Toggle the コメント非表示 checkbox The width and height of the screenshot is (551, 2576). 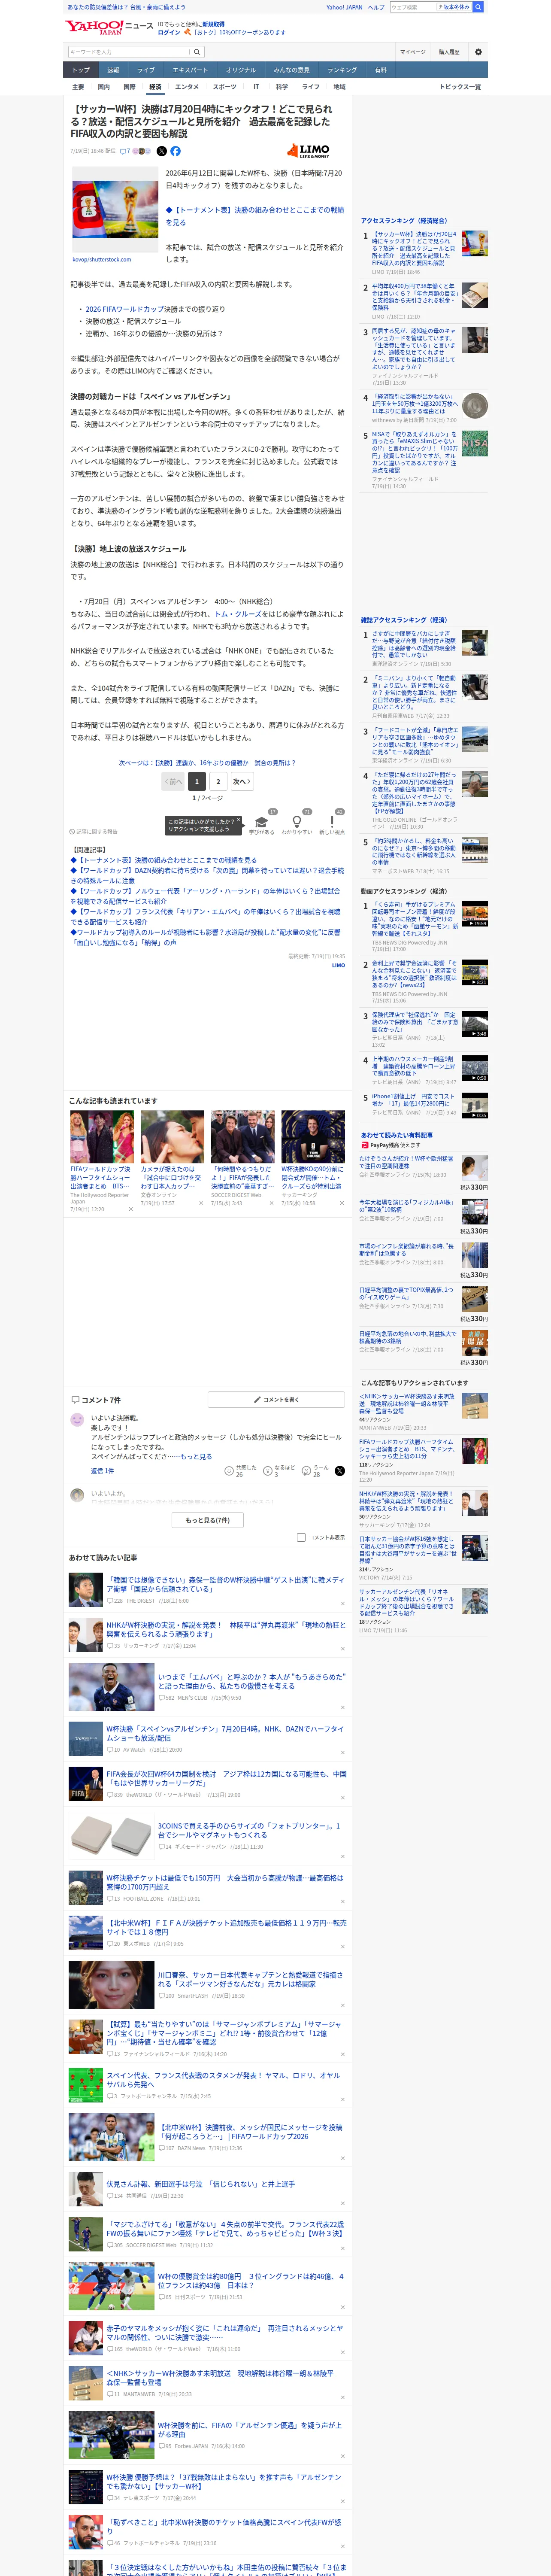click(301, 1537)
